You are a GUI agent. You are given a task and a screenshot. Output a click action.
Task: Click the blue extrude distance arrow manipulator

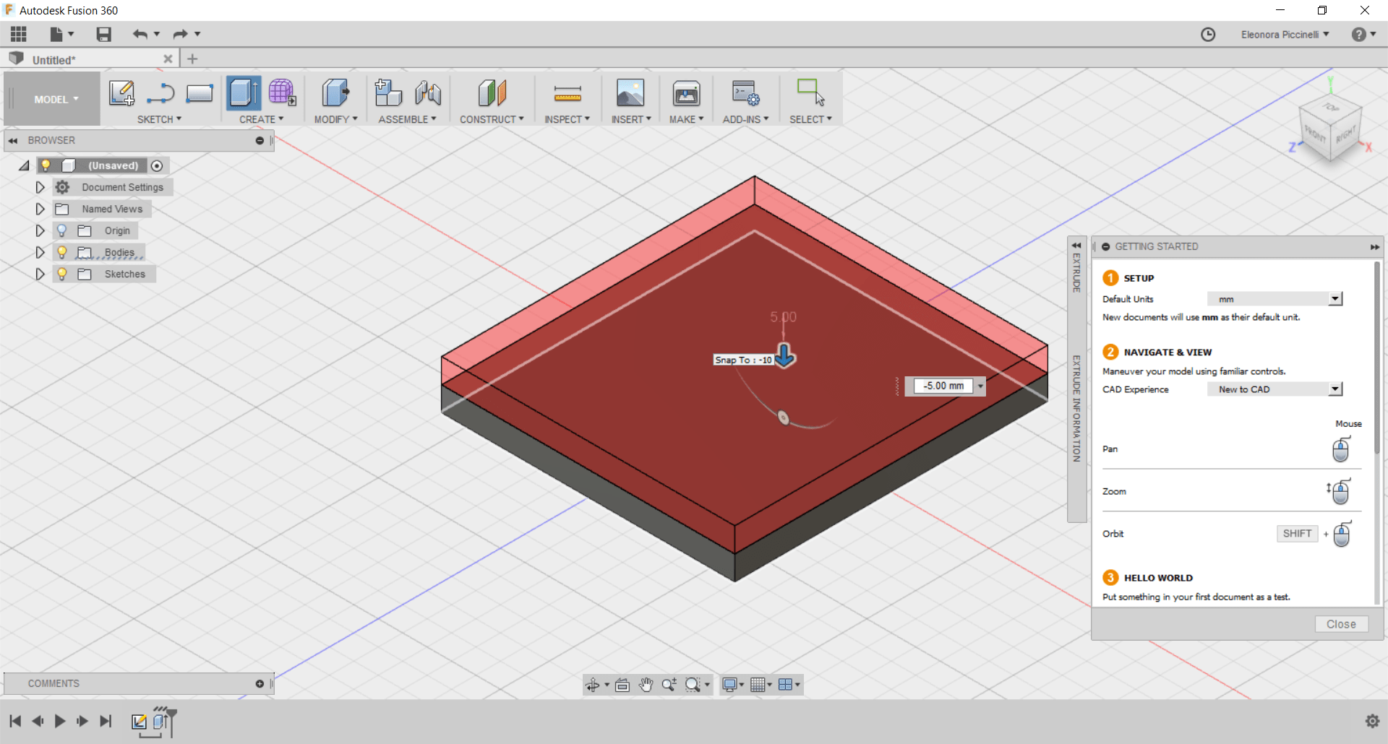point(784,355)
